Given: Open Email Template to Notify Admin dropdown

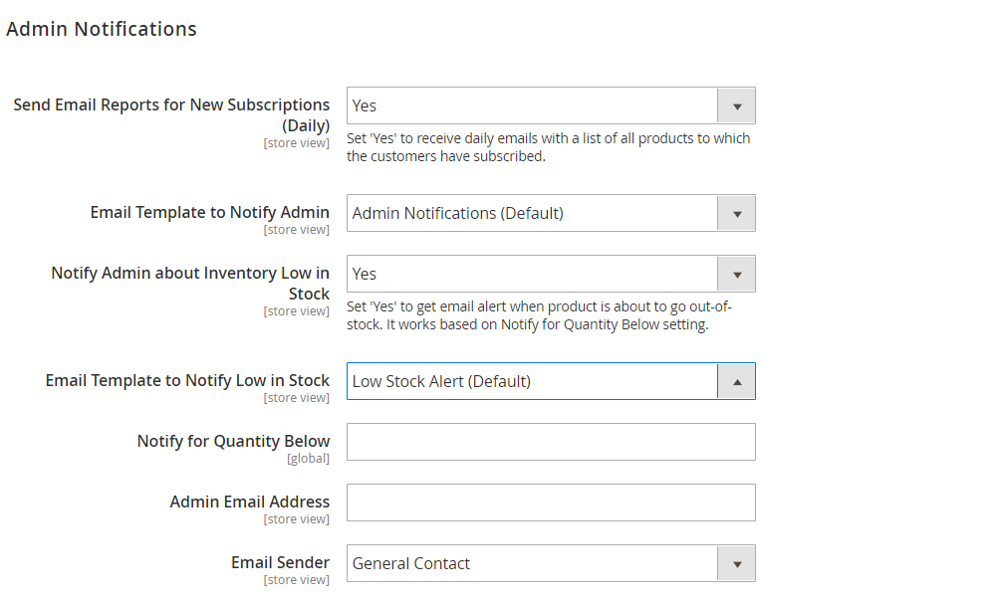Looking at the screenshot, I should (x=551, y=213).
